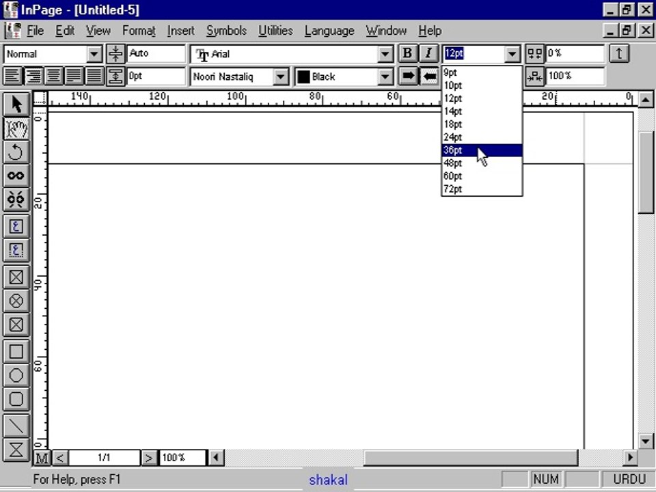Select the first text box tool
656x492 pixels.
16,226
